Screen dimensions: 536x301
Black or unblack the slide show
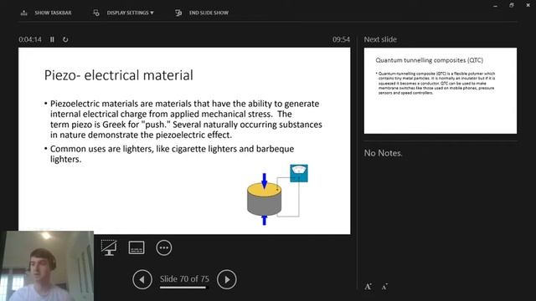coord(109,247)
